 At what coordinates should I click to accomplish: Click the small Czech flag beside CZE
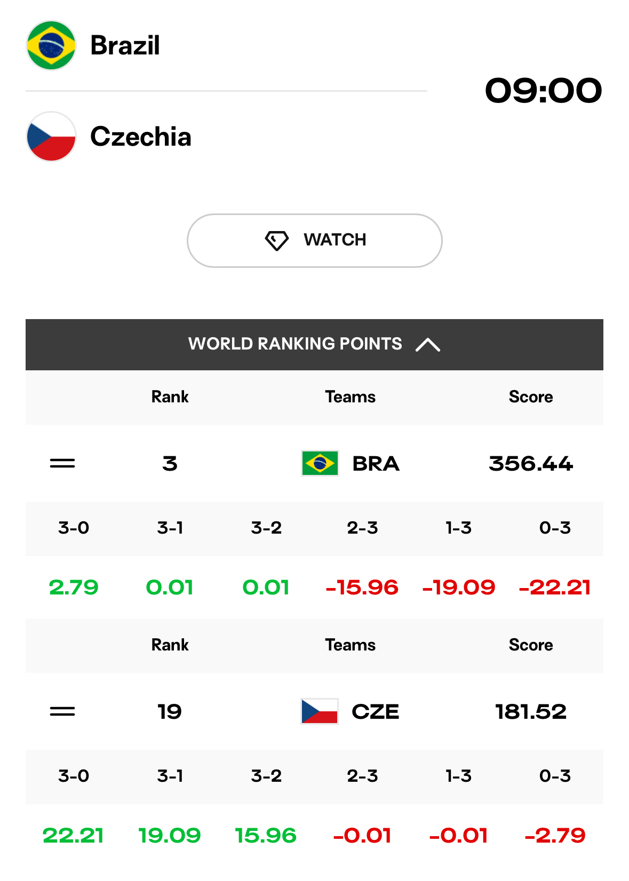click(x=320, y=711)
